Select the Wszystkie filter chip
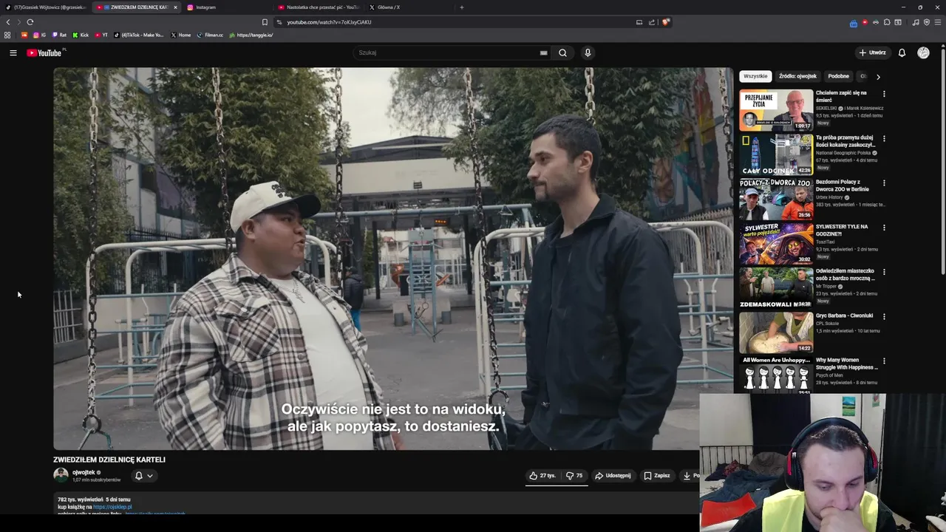 click(755, 76)
